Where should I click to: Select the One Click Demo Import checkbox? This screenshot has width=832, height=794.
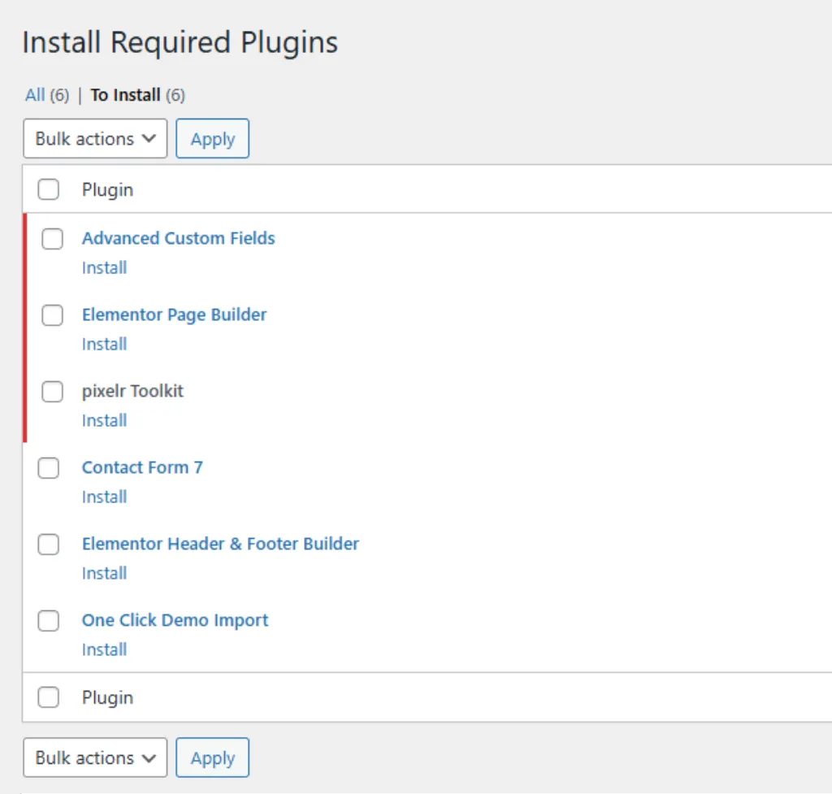(49, 621)
